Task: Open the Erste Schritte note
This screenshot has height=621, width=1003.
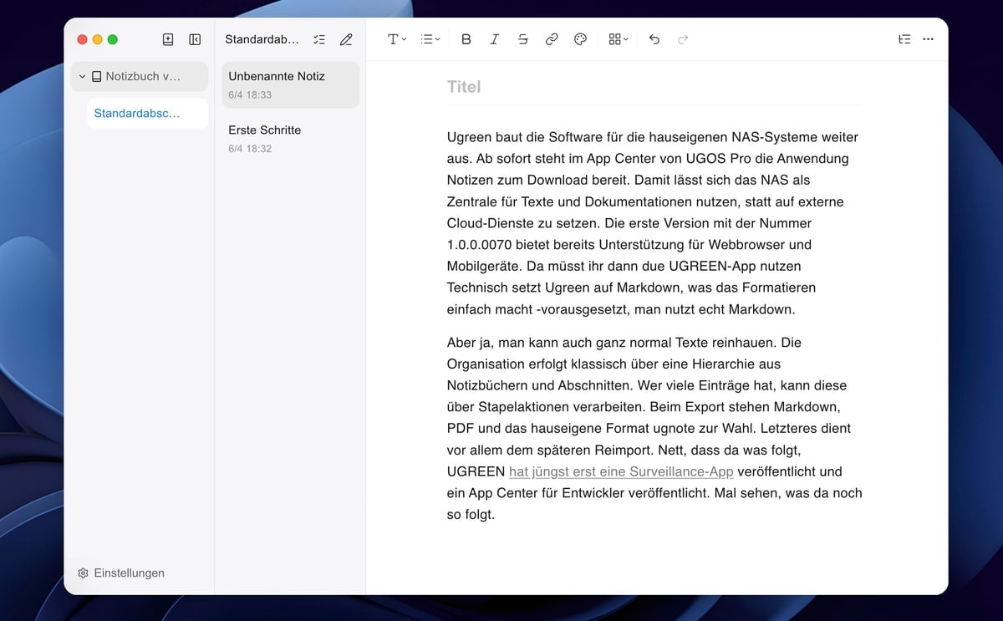Action: click(x=290, y=139)
